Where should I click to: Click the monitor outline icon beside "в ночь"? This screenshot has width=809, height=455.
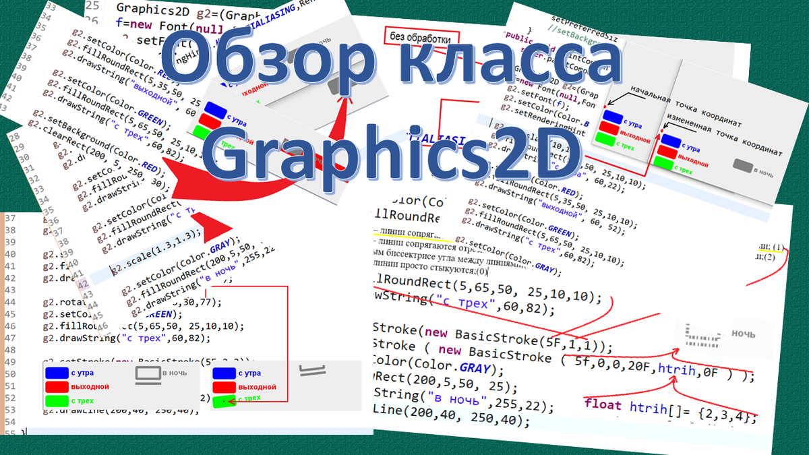click(146, 375)
